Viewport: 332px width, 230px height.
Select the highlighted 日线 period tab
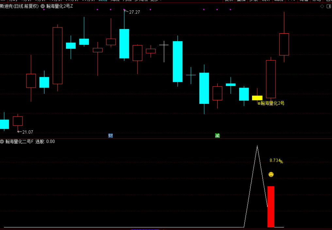coord(103,1)
